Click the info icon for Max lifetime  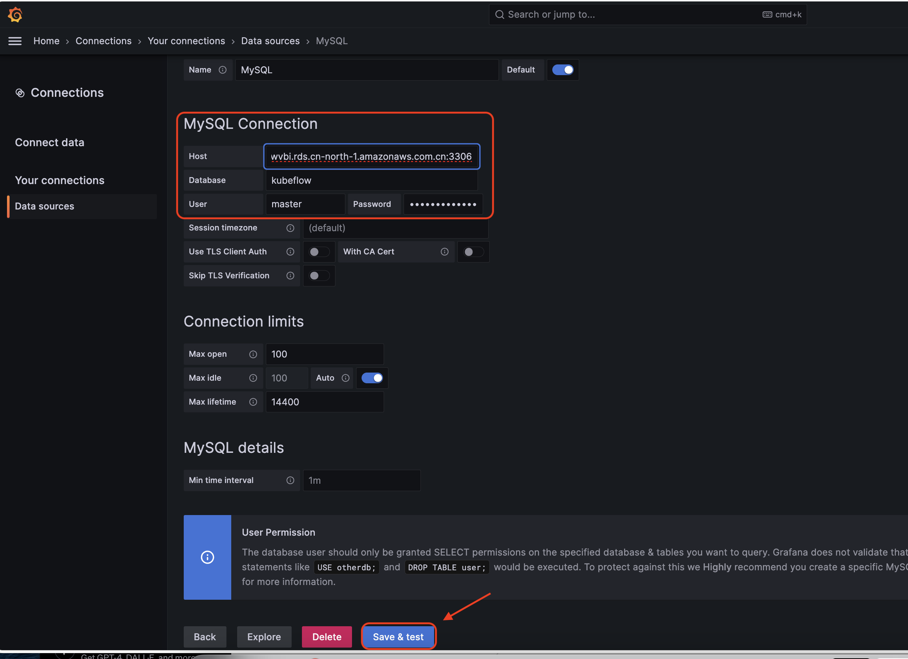[x=253, y=402]
